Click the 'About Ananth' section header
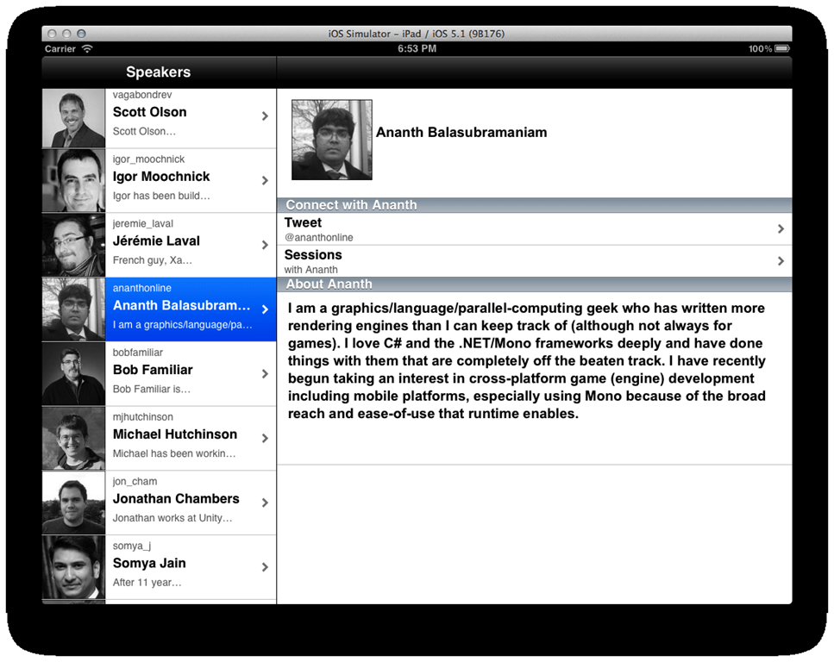This screenshot has height=662, width=834. 534,284
